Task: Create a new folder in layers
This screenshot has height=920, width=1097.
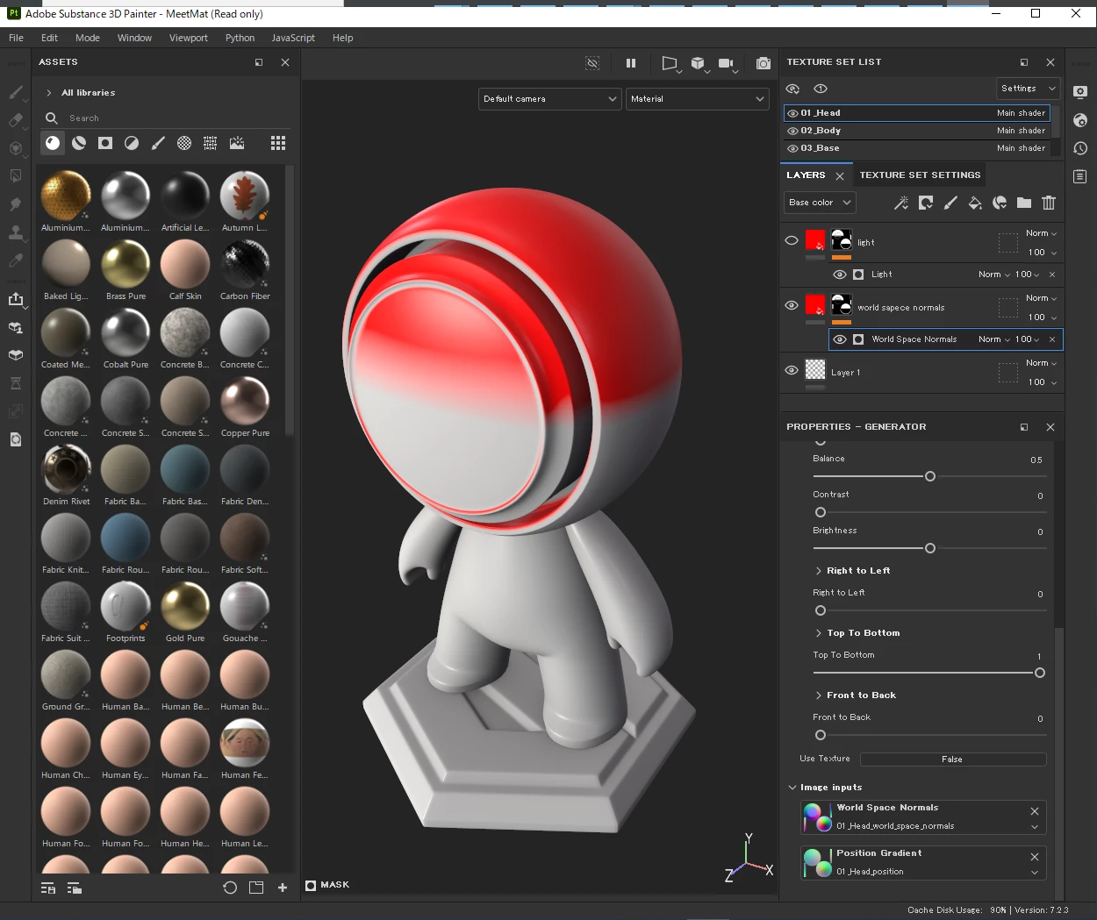Action: pos(1024,203)
